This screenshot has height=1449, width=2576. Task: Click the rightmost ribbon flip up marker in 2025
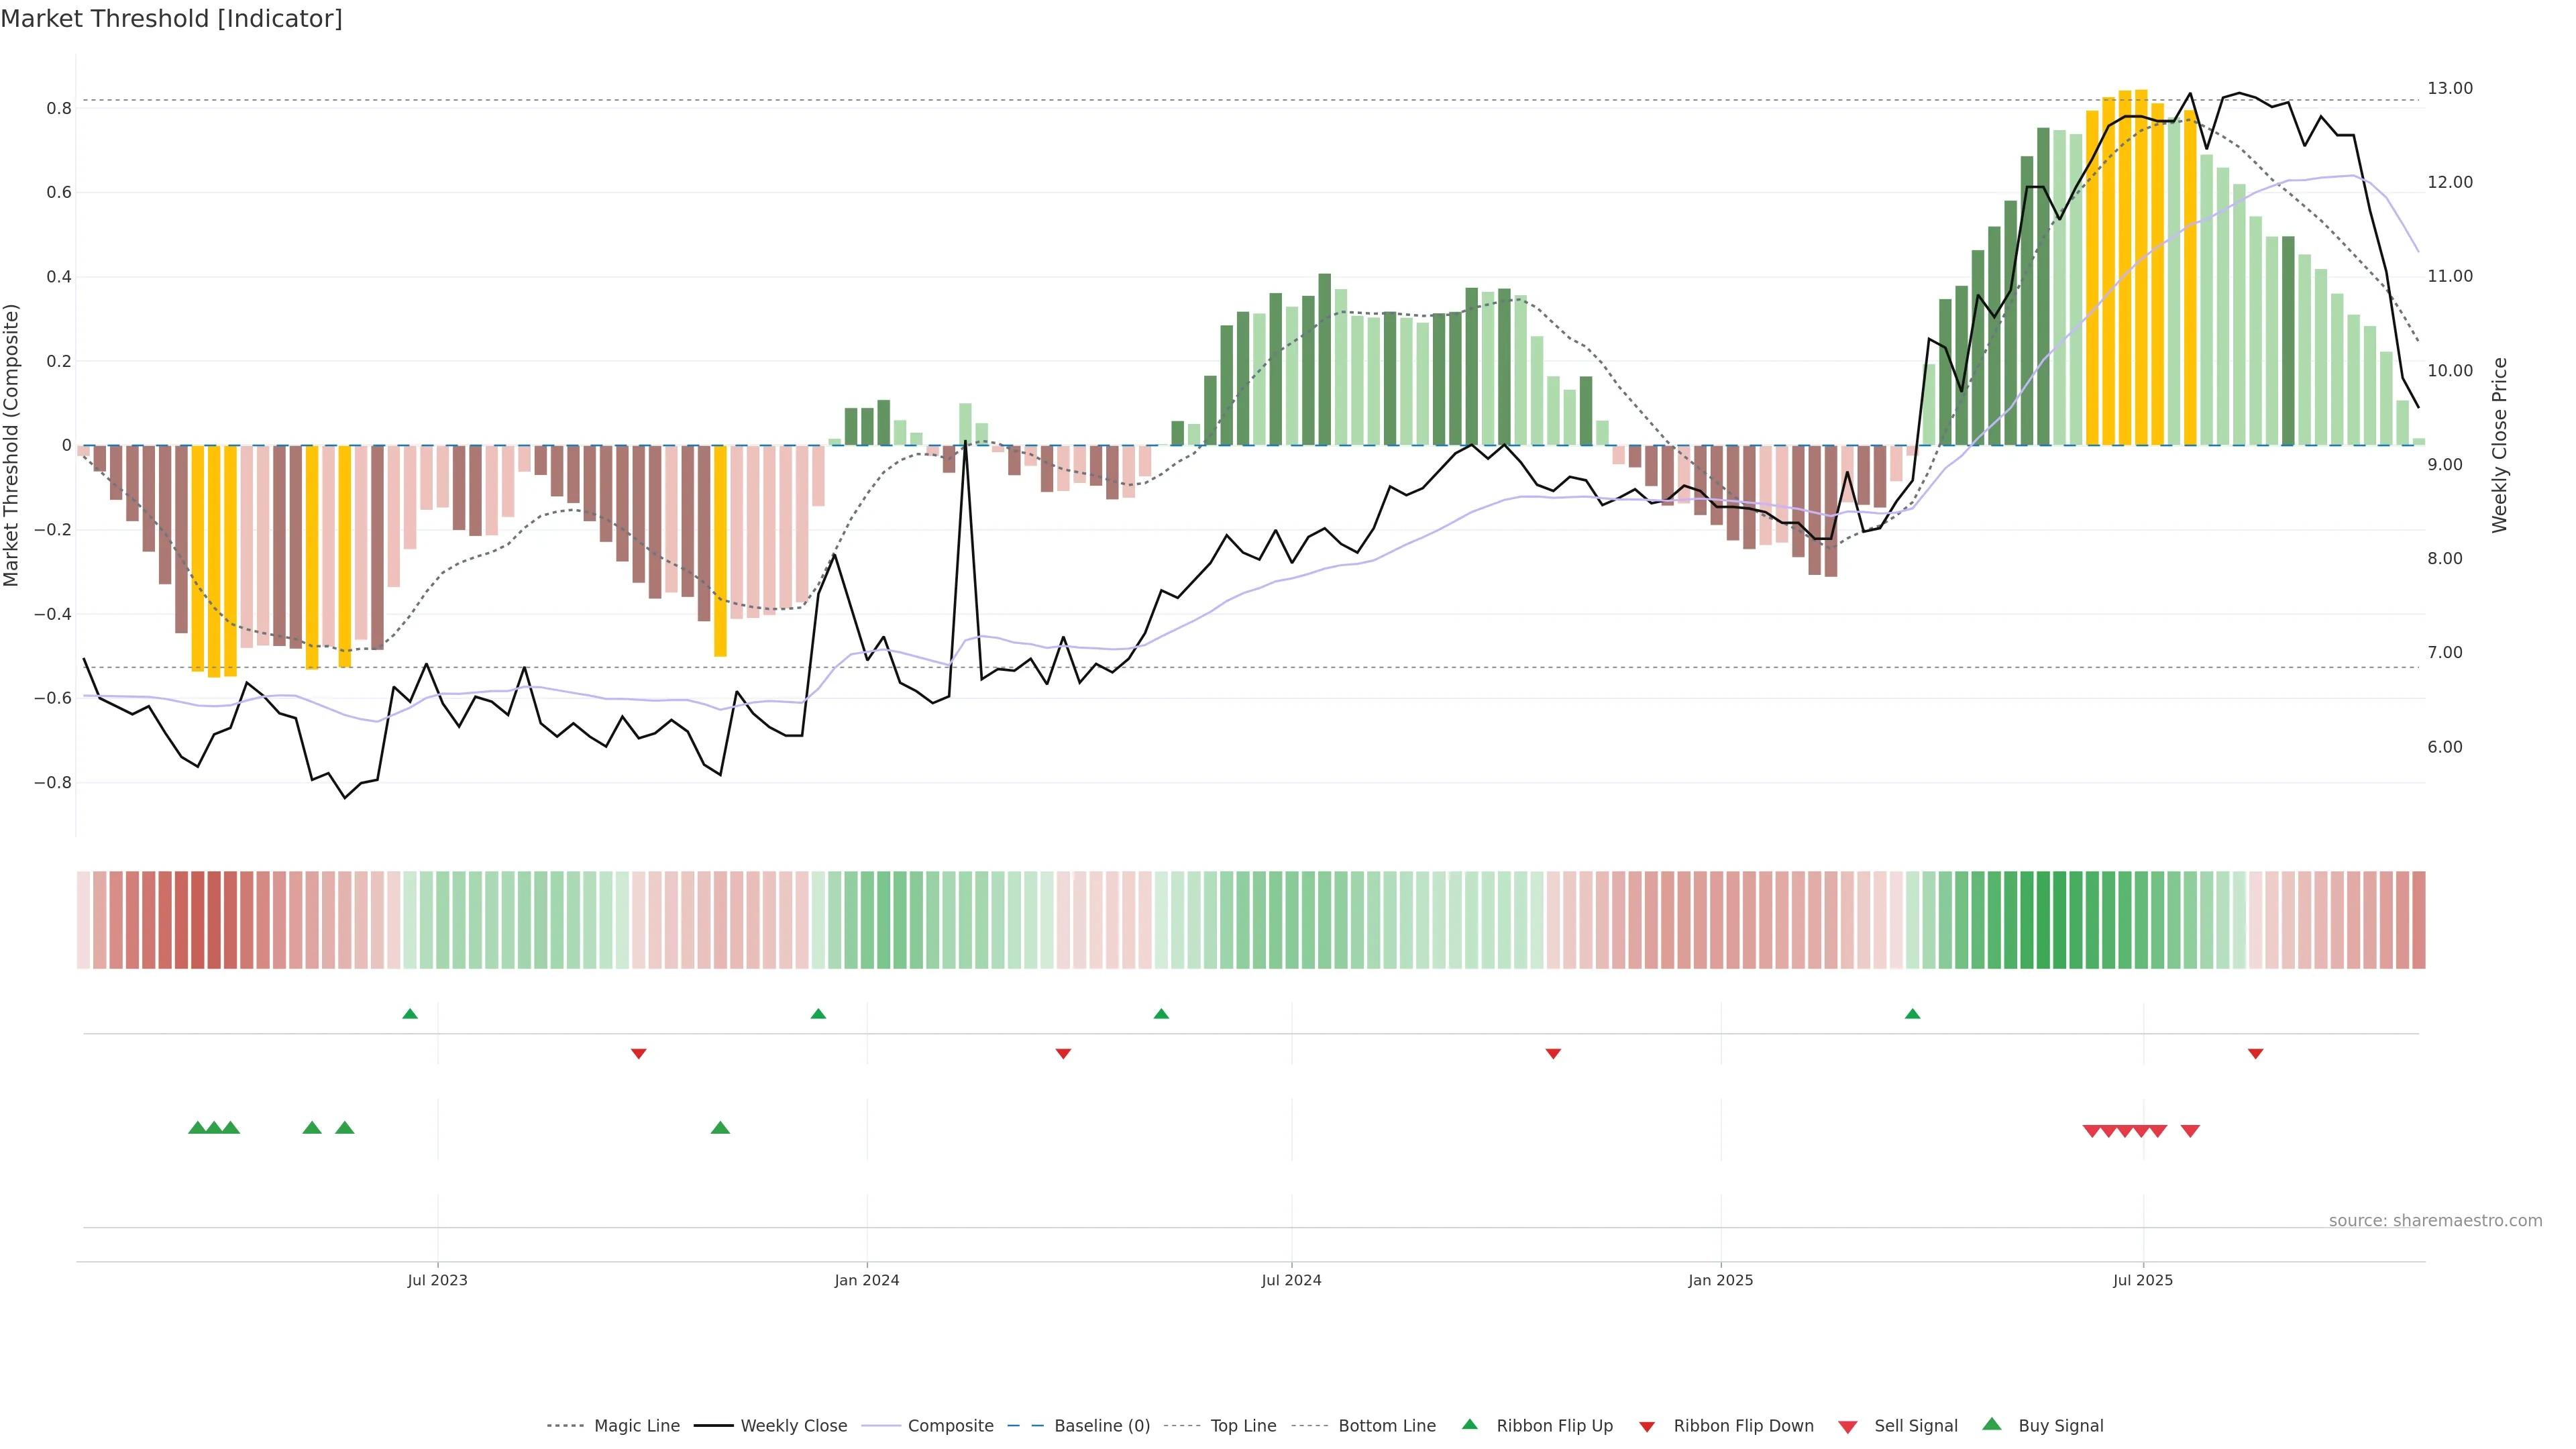[1912, 1014]
